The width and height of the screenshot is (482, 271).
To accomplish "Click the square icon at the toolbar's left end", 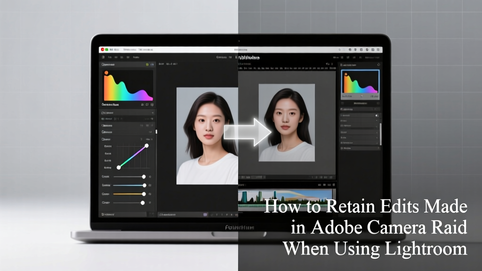I will point(103,57).
